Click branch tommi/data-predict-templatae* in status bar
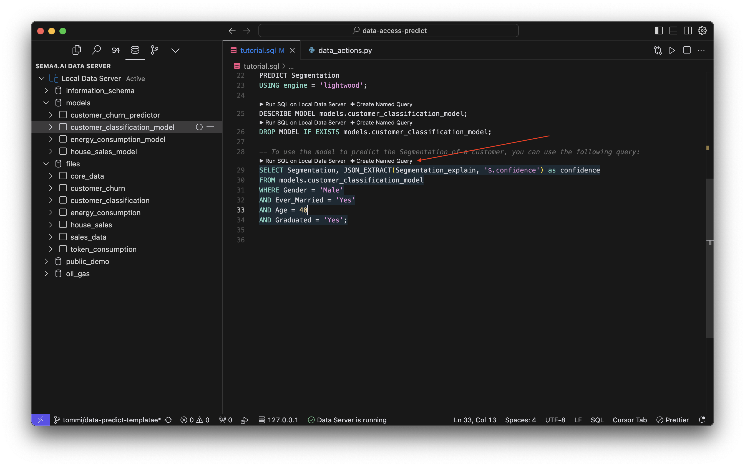Image resolution: width=745 pixels, height=467 pixels. point(108,420)
